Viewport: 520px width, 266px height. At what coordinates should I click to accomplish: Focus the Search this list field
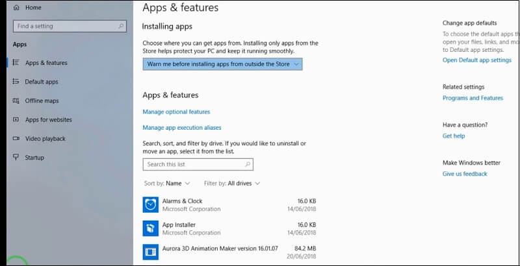198,164
